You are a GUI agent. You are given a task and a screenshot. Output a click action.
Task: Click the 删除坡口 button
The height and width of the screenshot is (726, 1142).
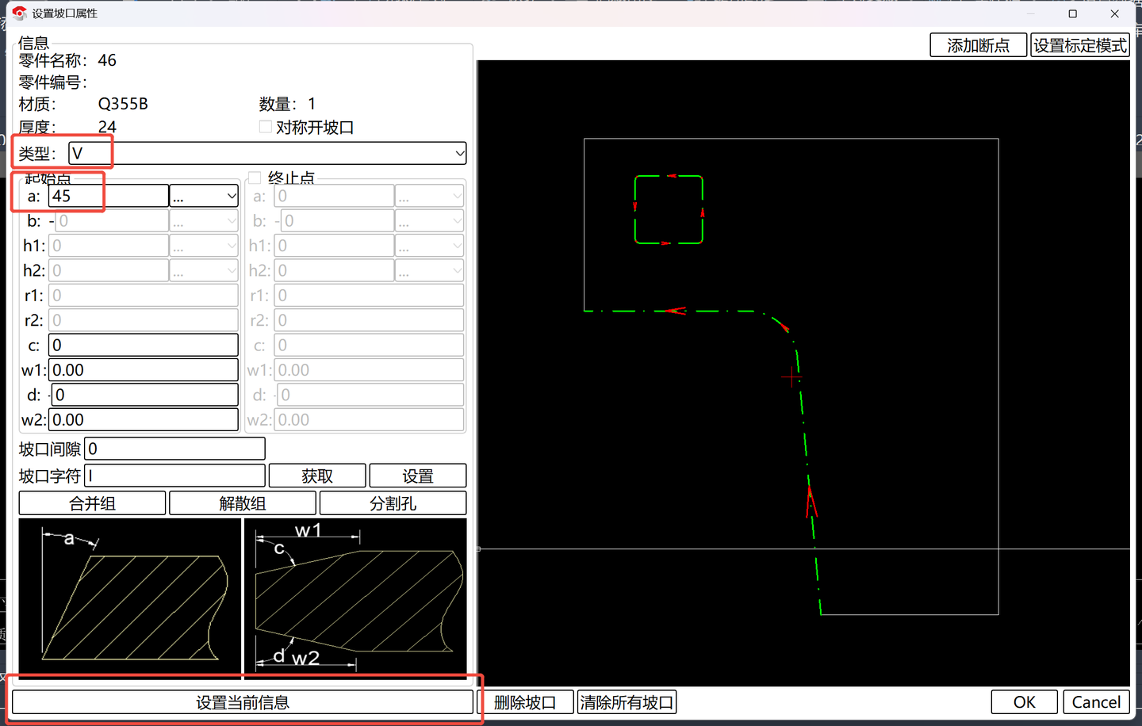click(x=524, y=702)
